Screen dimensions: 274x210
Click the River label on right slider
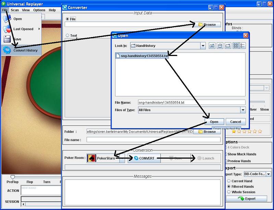coord(253,109)
